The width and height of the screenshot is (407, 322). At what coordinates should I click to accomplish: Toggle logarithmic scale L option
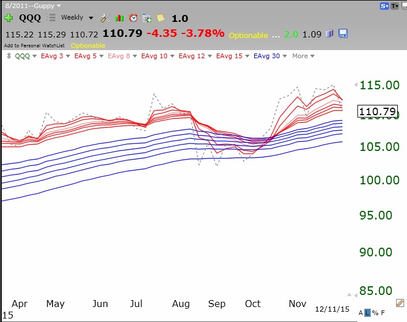pos(368,313)
